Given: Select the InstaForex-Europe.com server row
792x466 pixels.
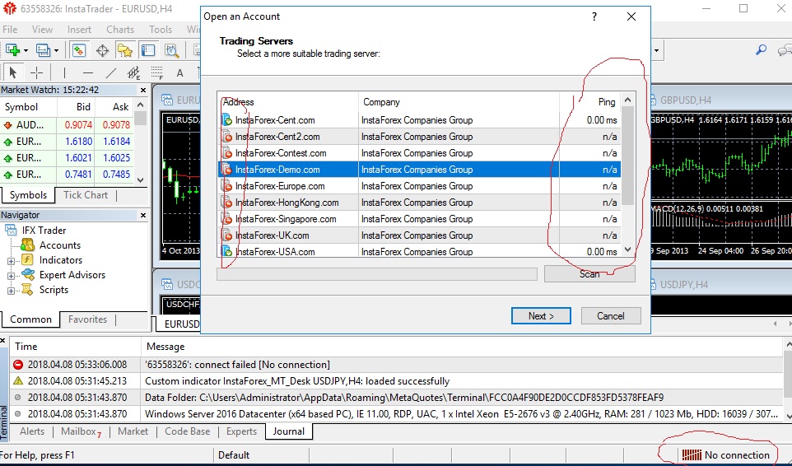Looking at the screenshot, I should point(419,186).
